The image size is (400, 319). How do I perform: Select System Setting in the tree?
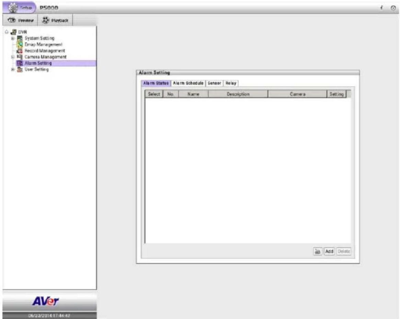tap(39, 38)
